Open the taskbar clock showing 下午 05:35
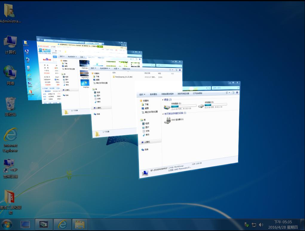The width and height of the screenshot is (305, 231). [x=283, y=225]
